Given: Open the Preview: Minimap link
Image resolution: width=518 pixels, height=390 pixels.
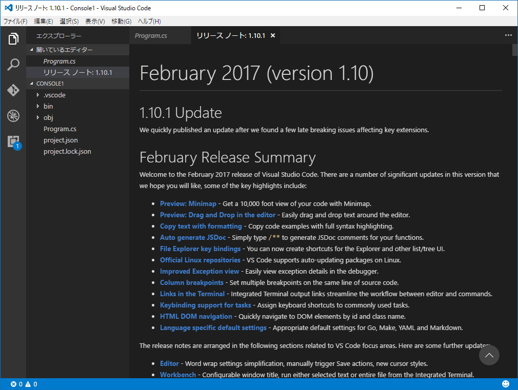Looking at the screenshot, I should tap(188, 203).
